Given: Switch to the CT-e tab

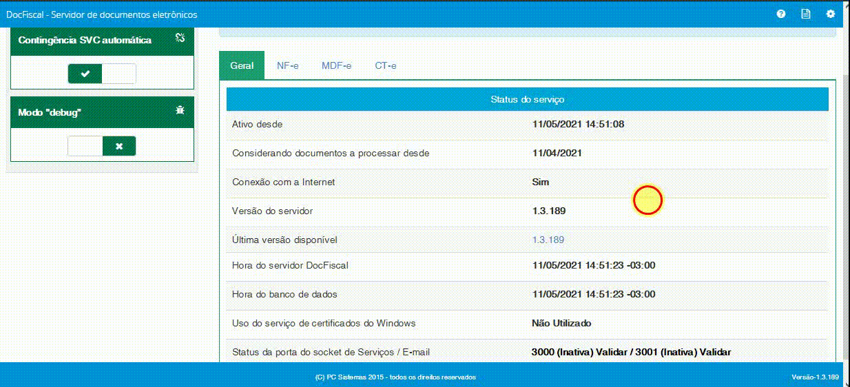Looking at the screenshot, I should click(x=385, y=65).
